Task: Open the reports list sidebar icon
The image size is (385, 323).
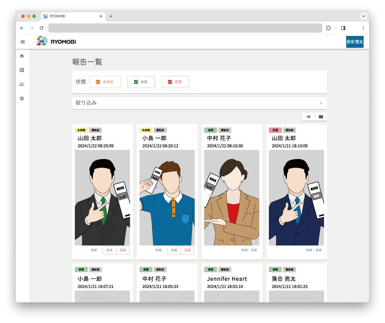Action: tap(22, 70)
